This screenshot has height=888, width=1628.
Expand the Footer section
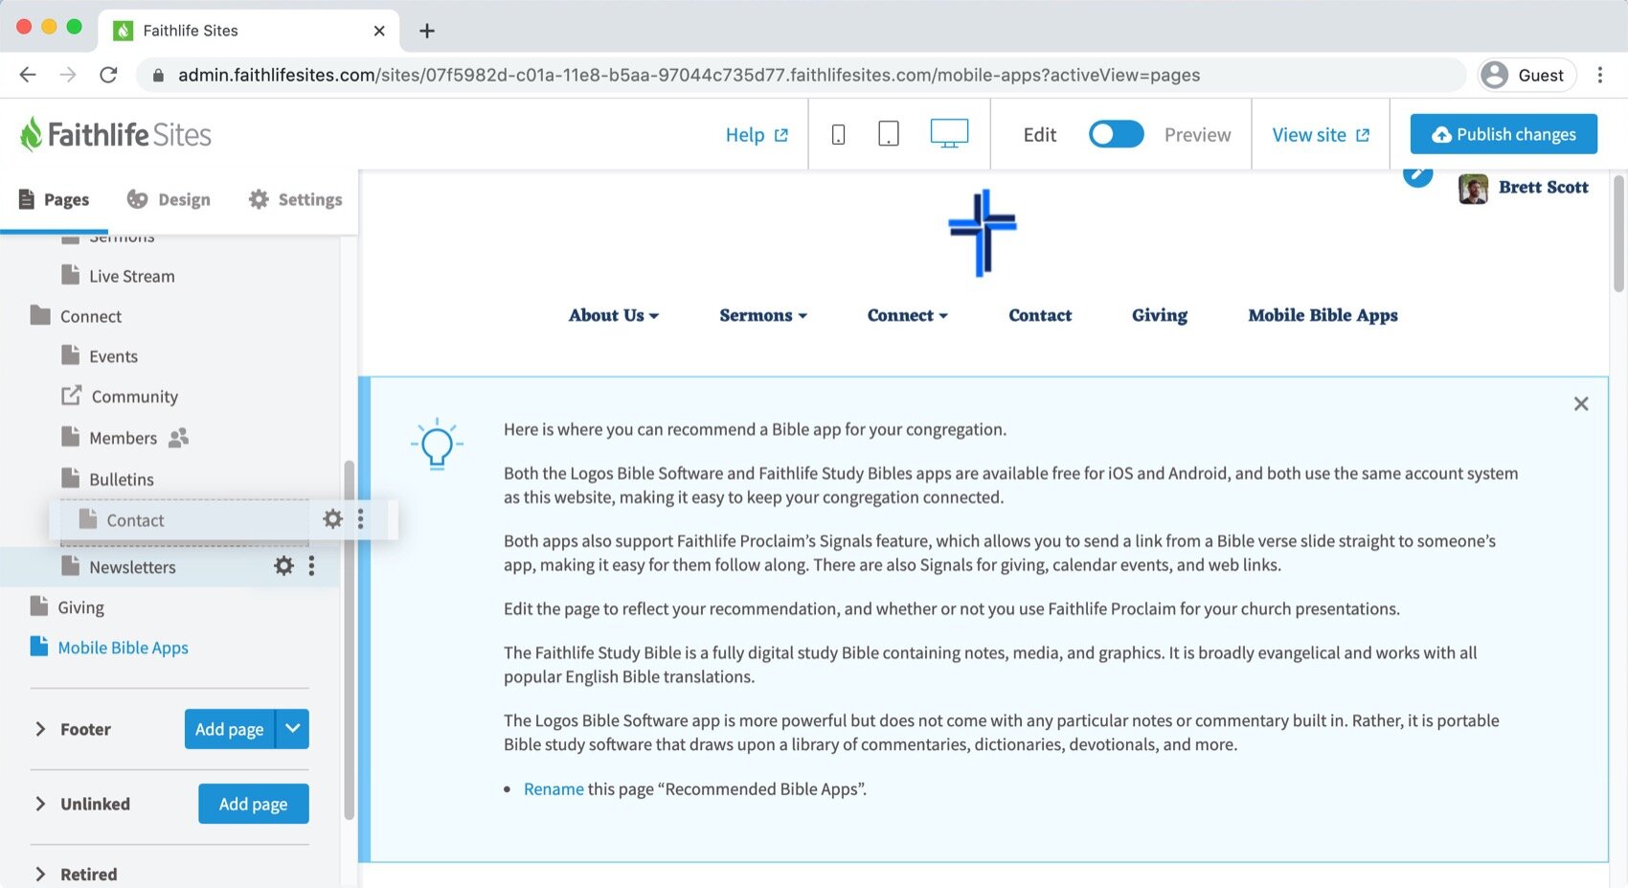40,729
